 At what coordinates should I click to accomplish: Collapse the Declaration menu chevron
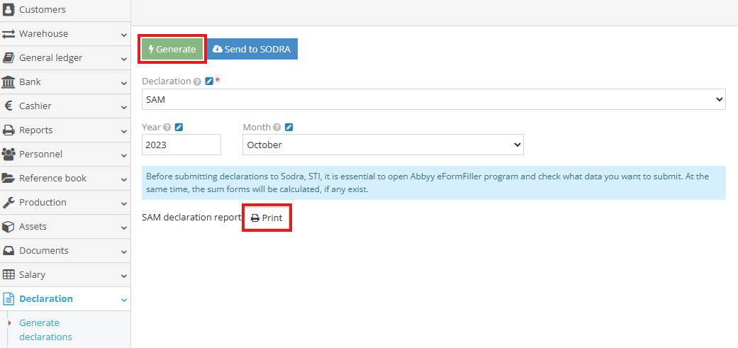(x=124, y=300)
